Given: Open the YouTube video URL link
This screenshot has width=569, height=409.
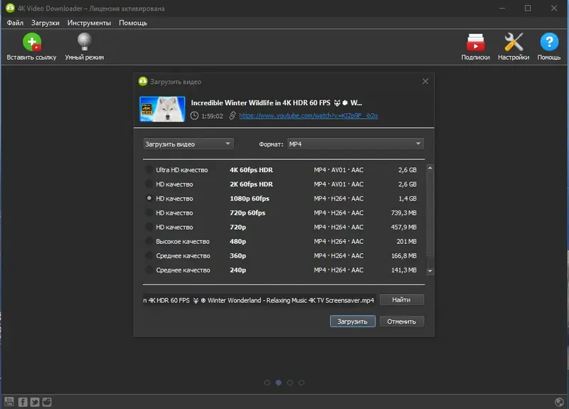Looking at the screenshot, I should [x=309, y=116].
